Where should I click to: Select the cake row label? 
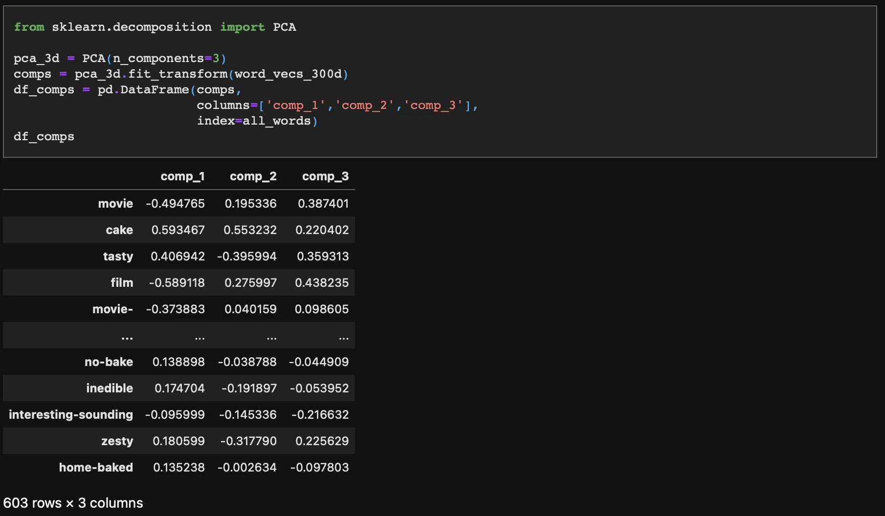coord(119,230)
